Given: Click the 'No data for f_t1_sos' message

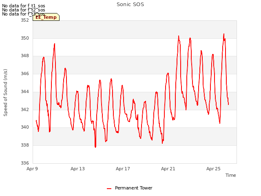Looking at the screenshot, I should coord(24,6).
